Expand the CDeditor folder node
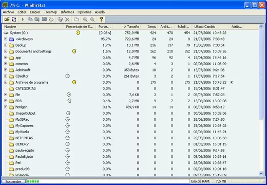 point(6,76)
